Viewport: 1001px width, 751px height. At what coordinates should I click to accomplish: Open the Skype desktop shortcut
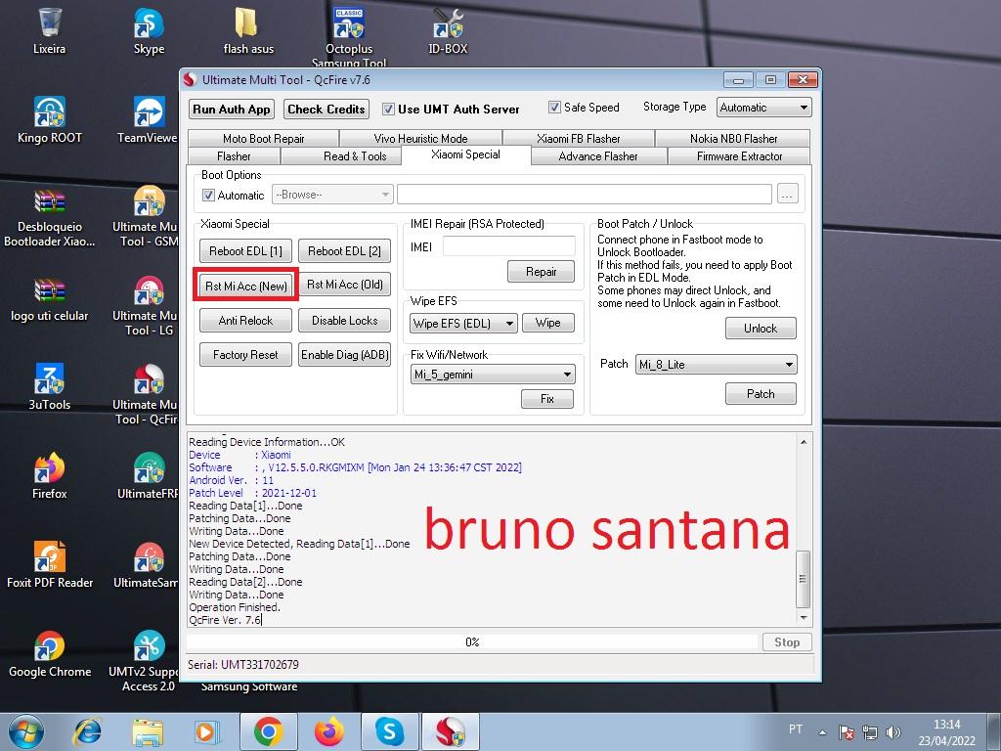149,30
